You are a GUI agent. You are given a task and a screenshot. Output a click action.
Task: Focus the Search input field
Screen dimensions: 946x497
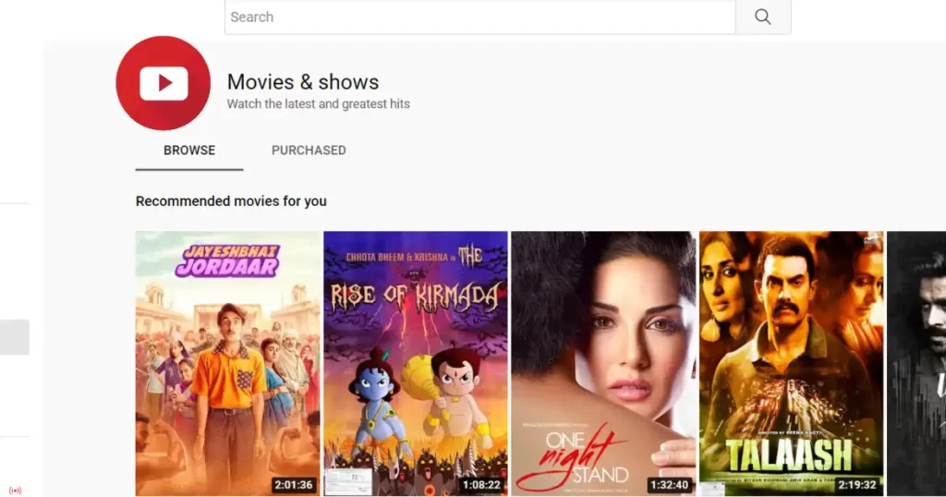coord(479,17)
